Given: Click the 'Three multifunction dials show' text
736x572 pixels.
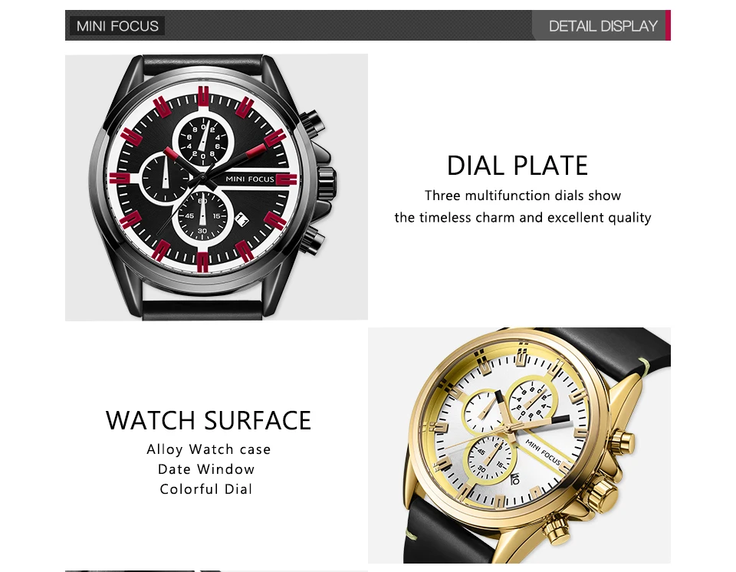Looking at the screenshot, I should coord(523,196).
